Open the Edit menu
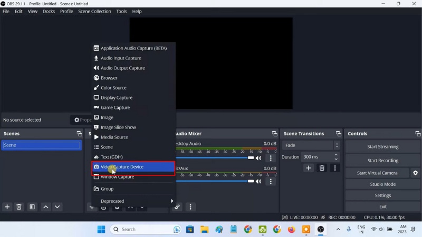 (18, 11)
